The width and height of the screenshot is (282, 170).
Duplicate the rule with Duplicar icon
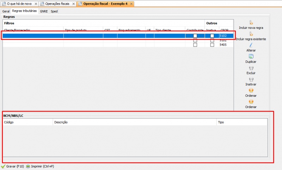251,56
